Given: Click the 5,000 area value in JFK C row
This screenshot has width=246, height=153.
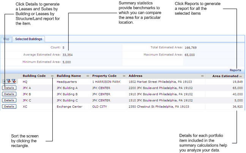Looking at the screenshot, I should point(238,100).
